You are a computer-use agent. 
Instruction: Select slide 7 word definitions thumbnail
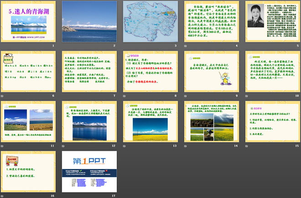[89, 72]
